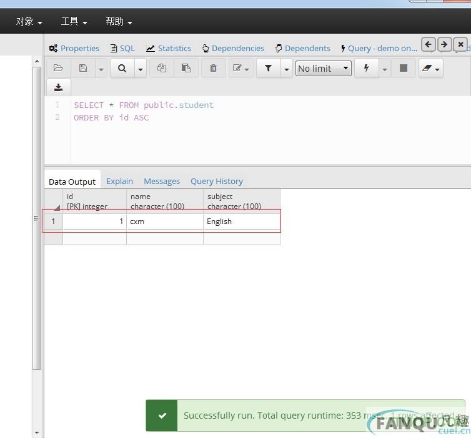The image size is (471, 438).
Task: Execute query with lightning bolt icon
Action: (366, 68)
